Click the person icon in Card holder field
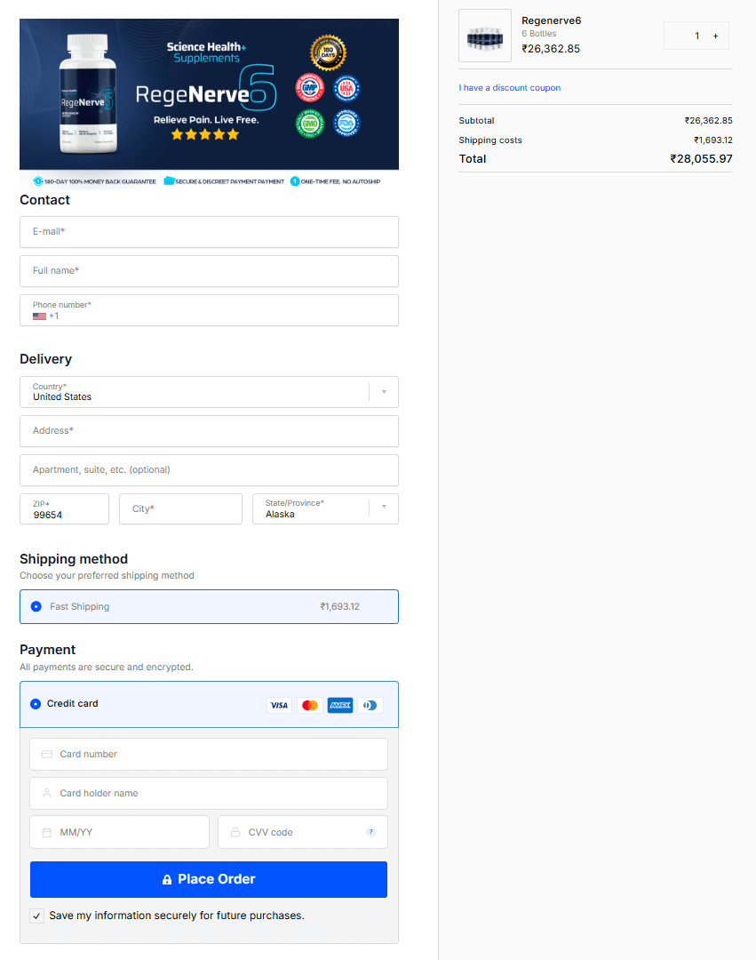Viewport: 756px width, 960px height. [x=46, y=793]
